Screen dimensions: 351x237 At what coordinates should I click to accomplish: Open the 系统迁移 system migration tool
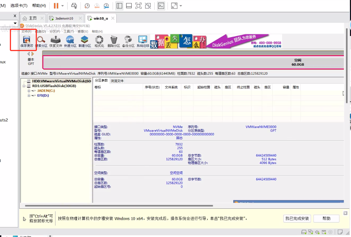(143, 41)
